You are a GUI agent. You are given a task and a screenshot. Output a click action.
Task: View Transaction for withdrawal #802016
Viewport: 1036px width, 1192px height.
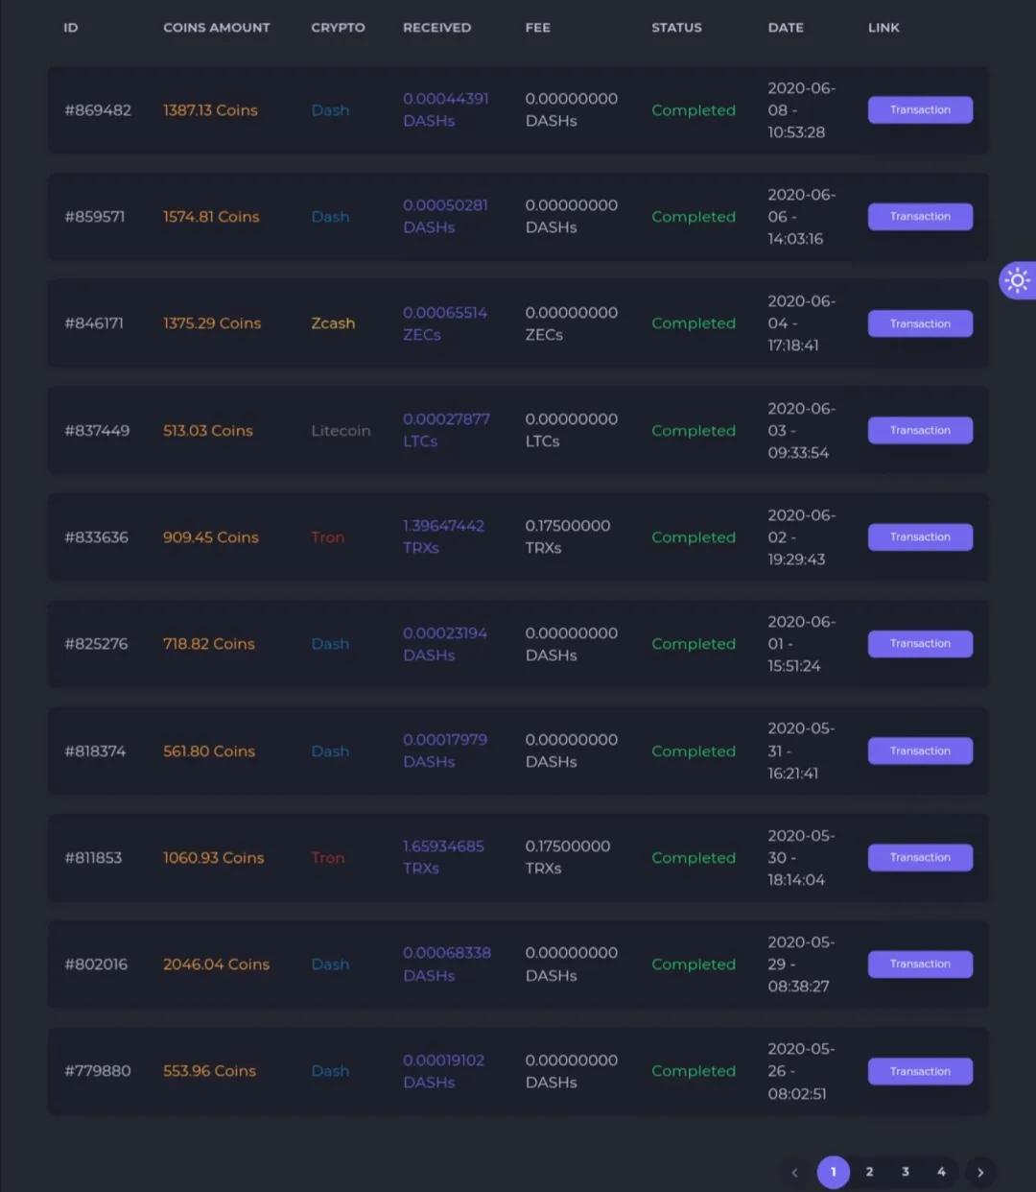point(920,965)
